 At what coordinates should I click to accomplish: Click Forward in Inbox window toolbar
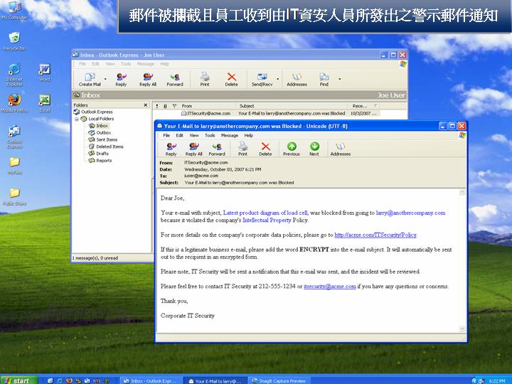click(x=175, y=80)
